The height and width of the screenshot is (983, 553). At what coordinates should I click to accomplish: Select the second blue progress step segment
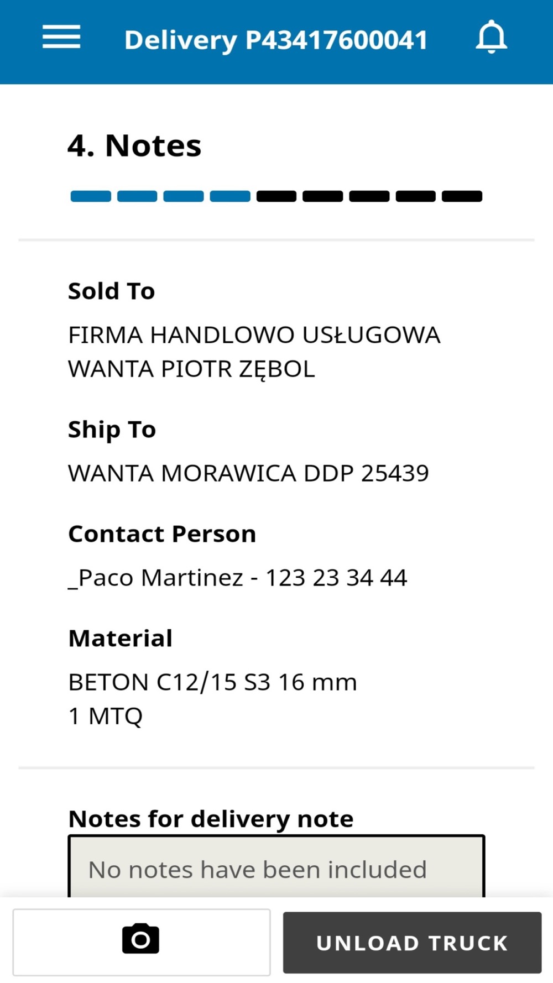tap(137, 196)
